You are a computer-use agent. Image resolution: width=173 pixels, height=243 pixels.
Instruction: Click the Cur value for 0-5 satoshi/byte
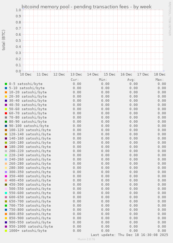(x=77, y=84)
